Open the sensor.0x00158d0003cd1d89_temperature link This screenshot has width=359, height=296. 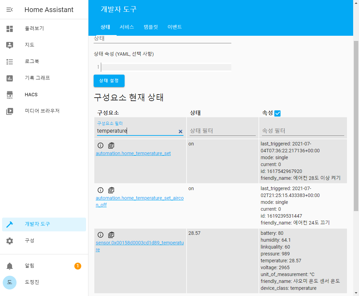140,246
